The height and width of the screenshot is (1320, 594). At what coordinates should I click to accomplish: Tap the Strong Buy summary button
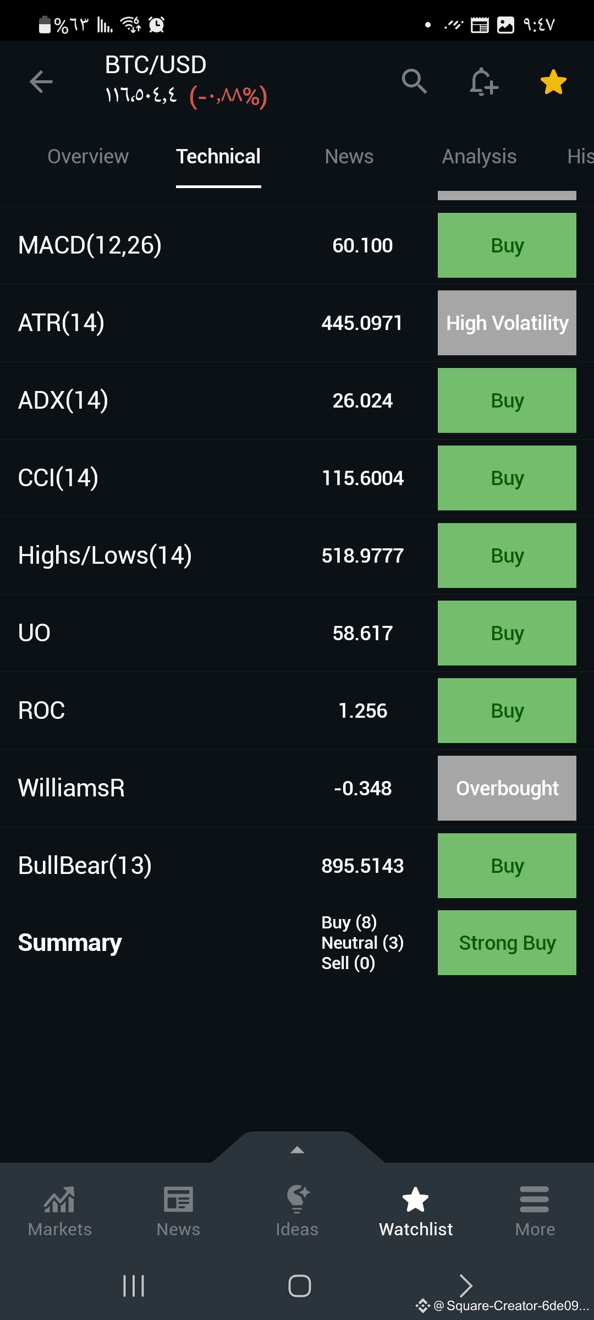[x=507, y=943]
